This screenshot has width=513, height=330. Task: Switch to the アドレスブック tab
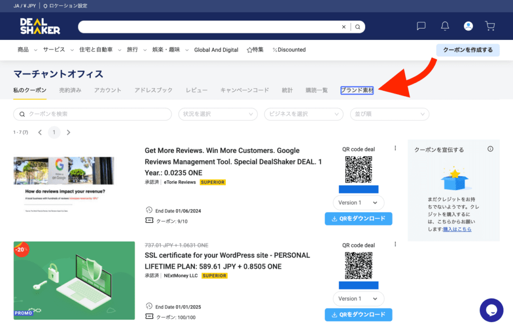pos(153,90)
